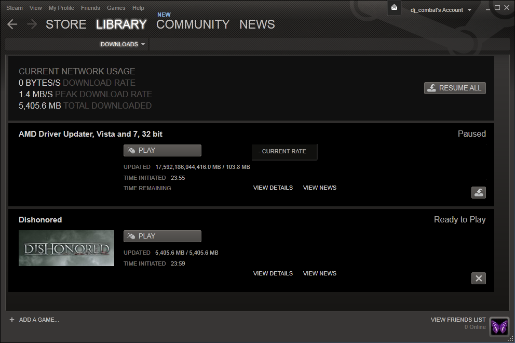515x343 pixels.
Task: Switch to the Store tab
Action: point(66,24)
